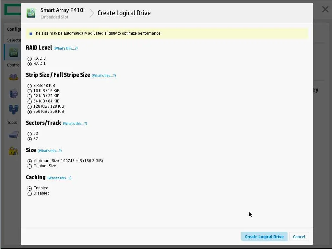Viewport: 332px width, 249px height.
Task: Click the Smart Array P410i controller icon in header
Action: [31, 13]
